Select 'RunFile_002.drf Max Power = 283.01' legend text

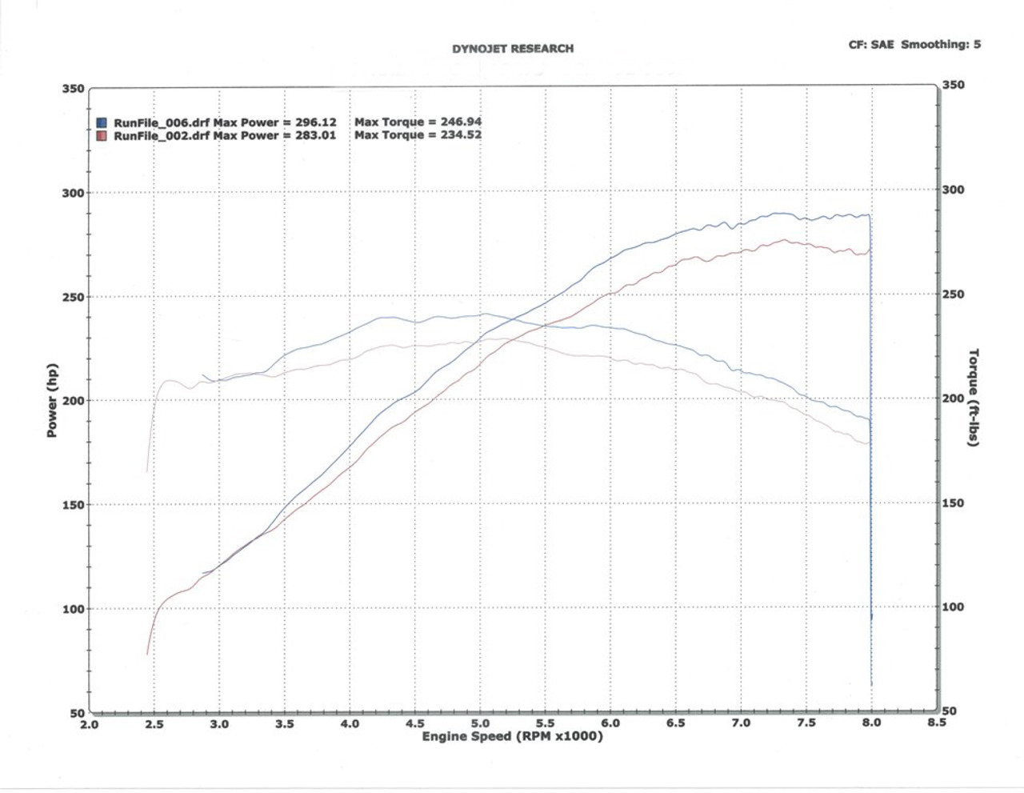point(226,136)
